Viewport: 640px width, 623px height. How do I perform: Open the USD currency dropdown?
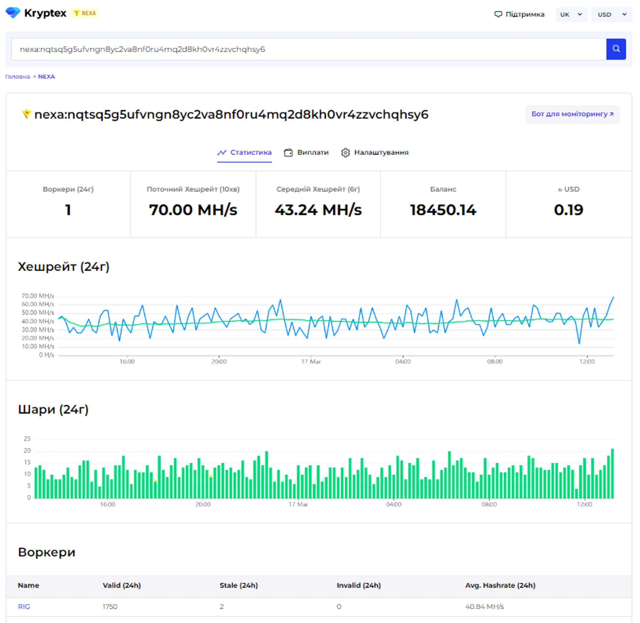click(x=611, y=14)
